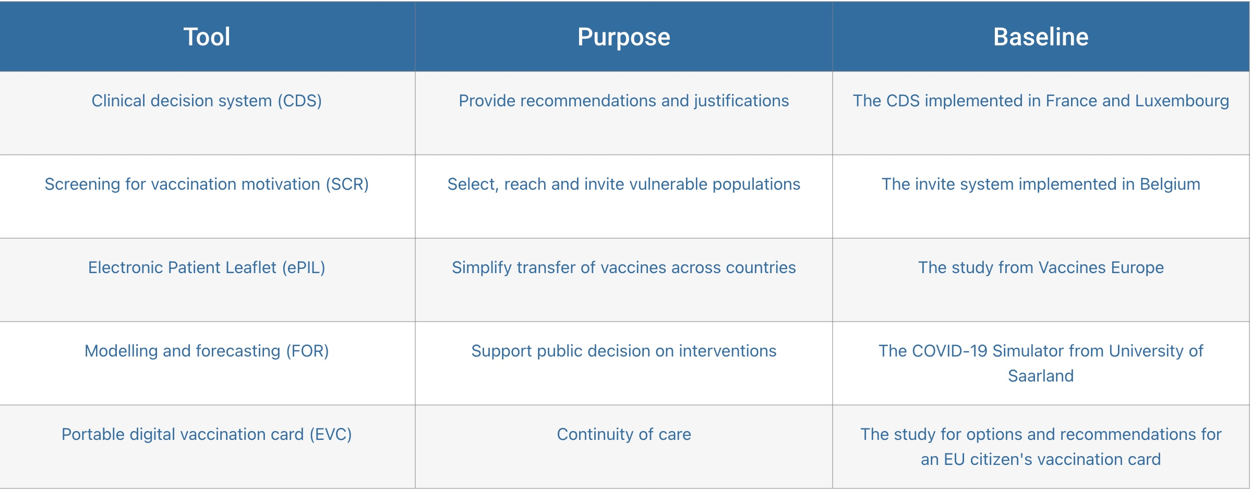The height and width of the screenshot is (491, 1251).
Task: Click The study from Vaccines Europe cell
Action: tap(1041, 280)
